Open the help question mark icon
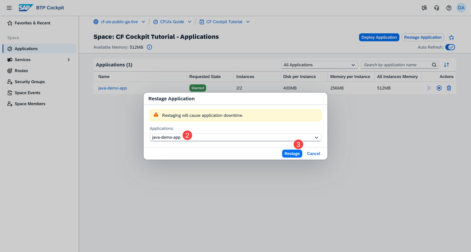Viewport: 471px width, 252px height. pyautogui.click(x=449, y=8)
